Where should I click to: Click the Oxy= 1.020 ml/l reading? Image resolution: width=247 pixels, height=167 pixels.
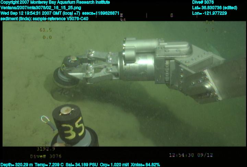click(114, 165)
